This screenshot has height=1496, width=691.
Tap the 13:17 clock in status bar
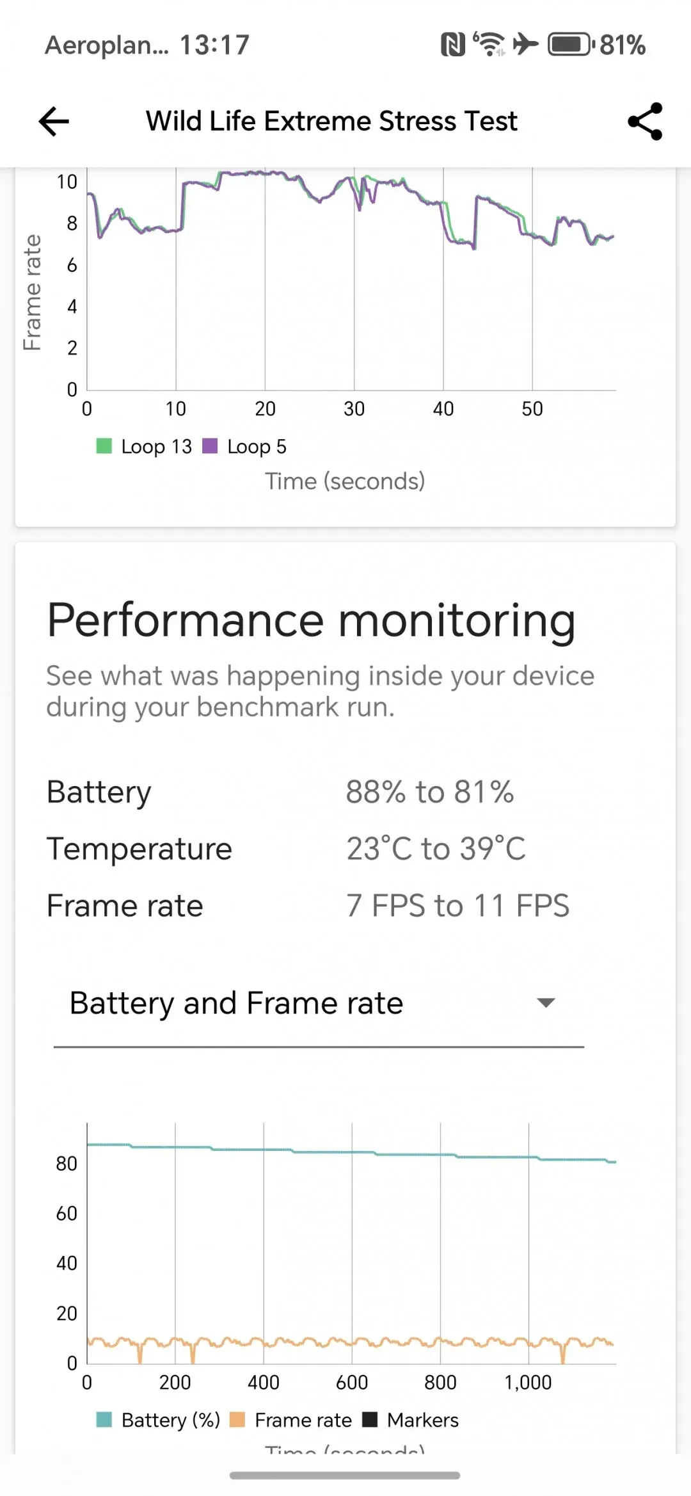(x=214, y=45)
